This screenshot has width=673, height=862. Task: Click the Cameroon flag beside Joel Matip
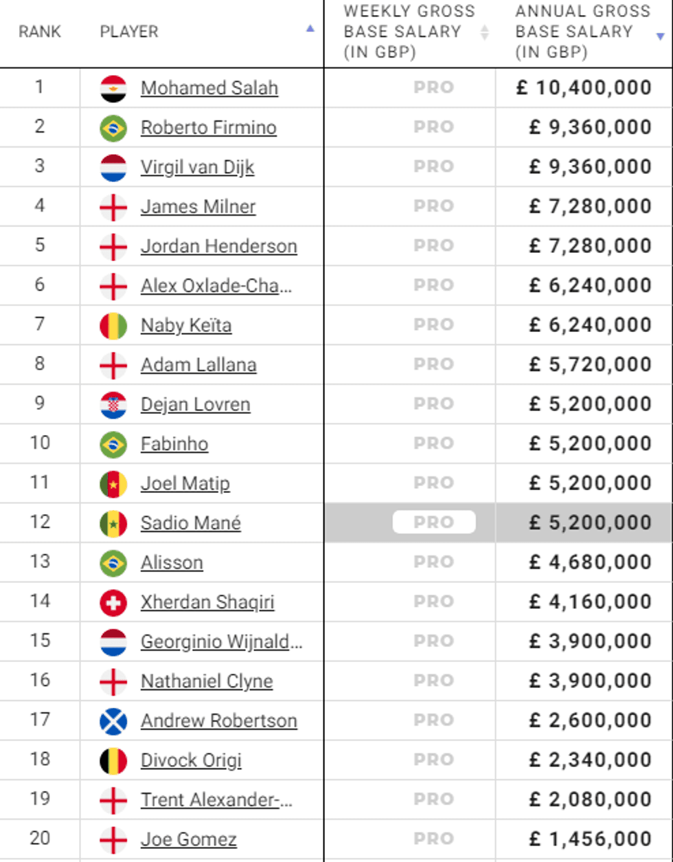(x=113, y=484)
